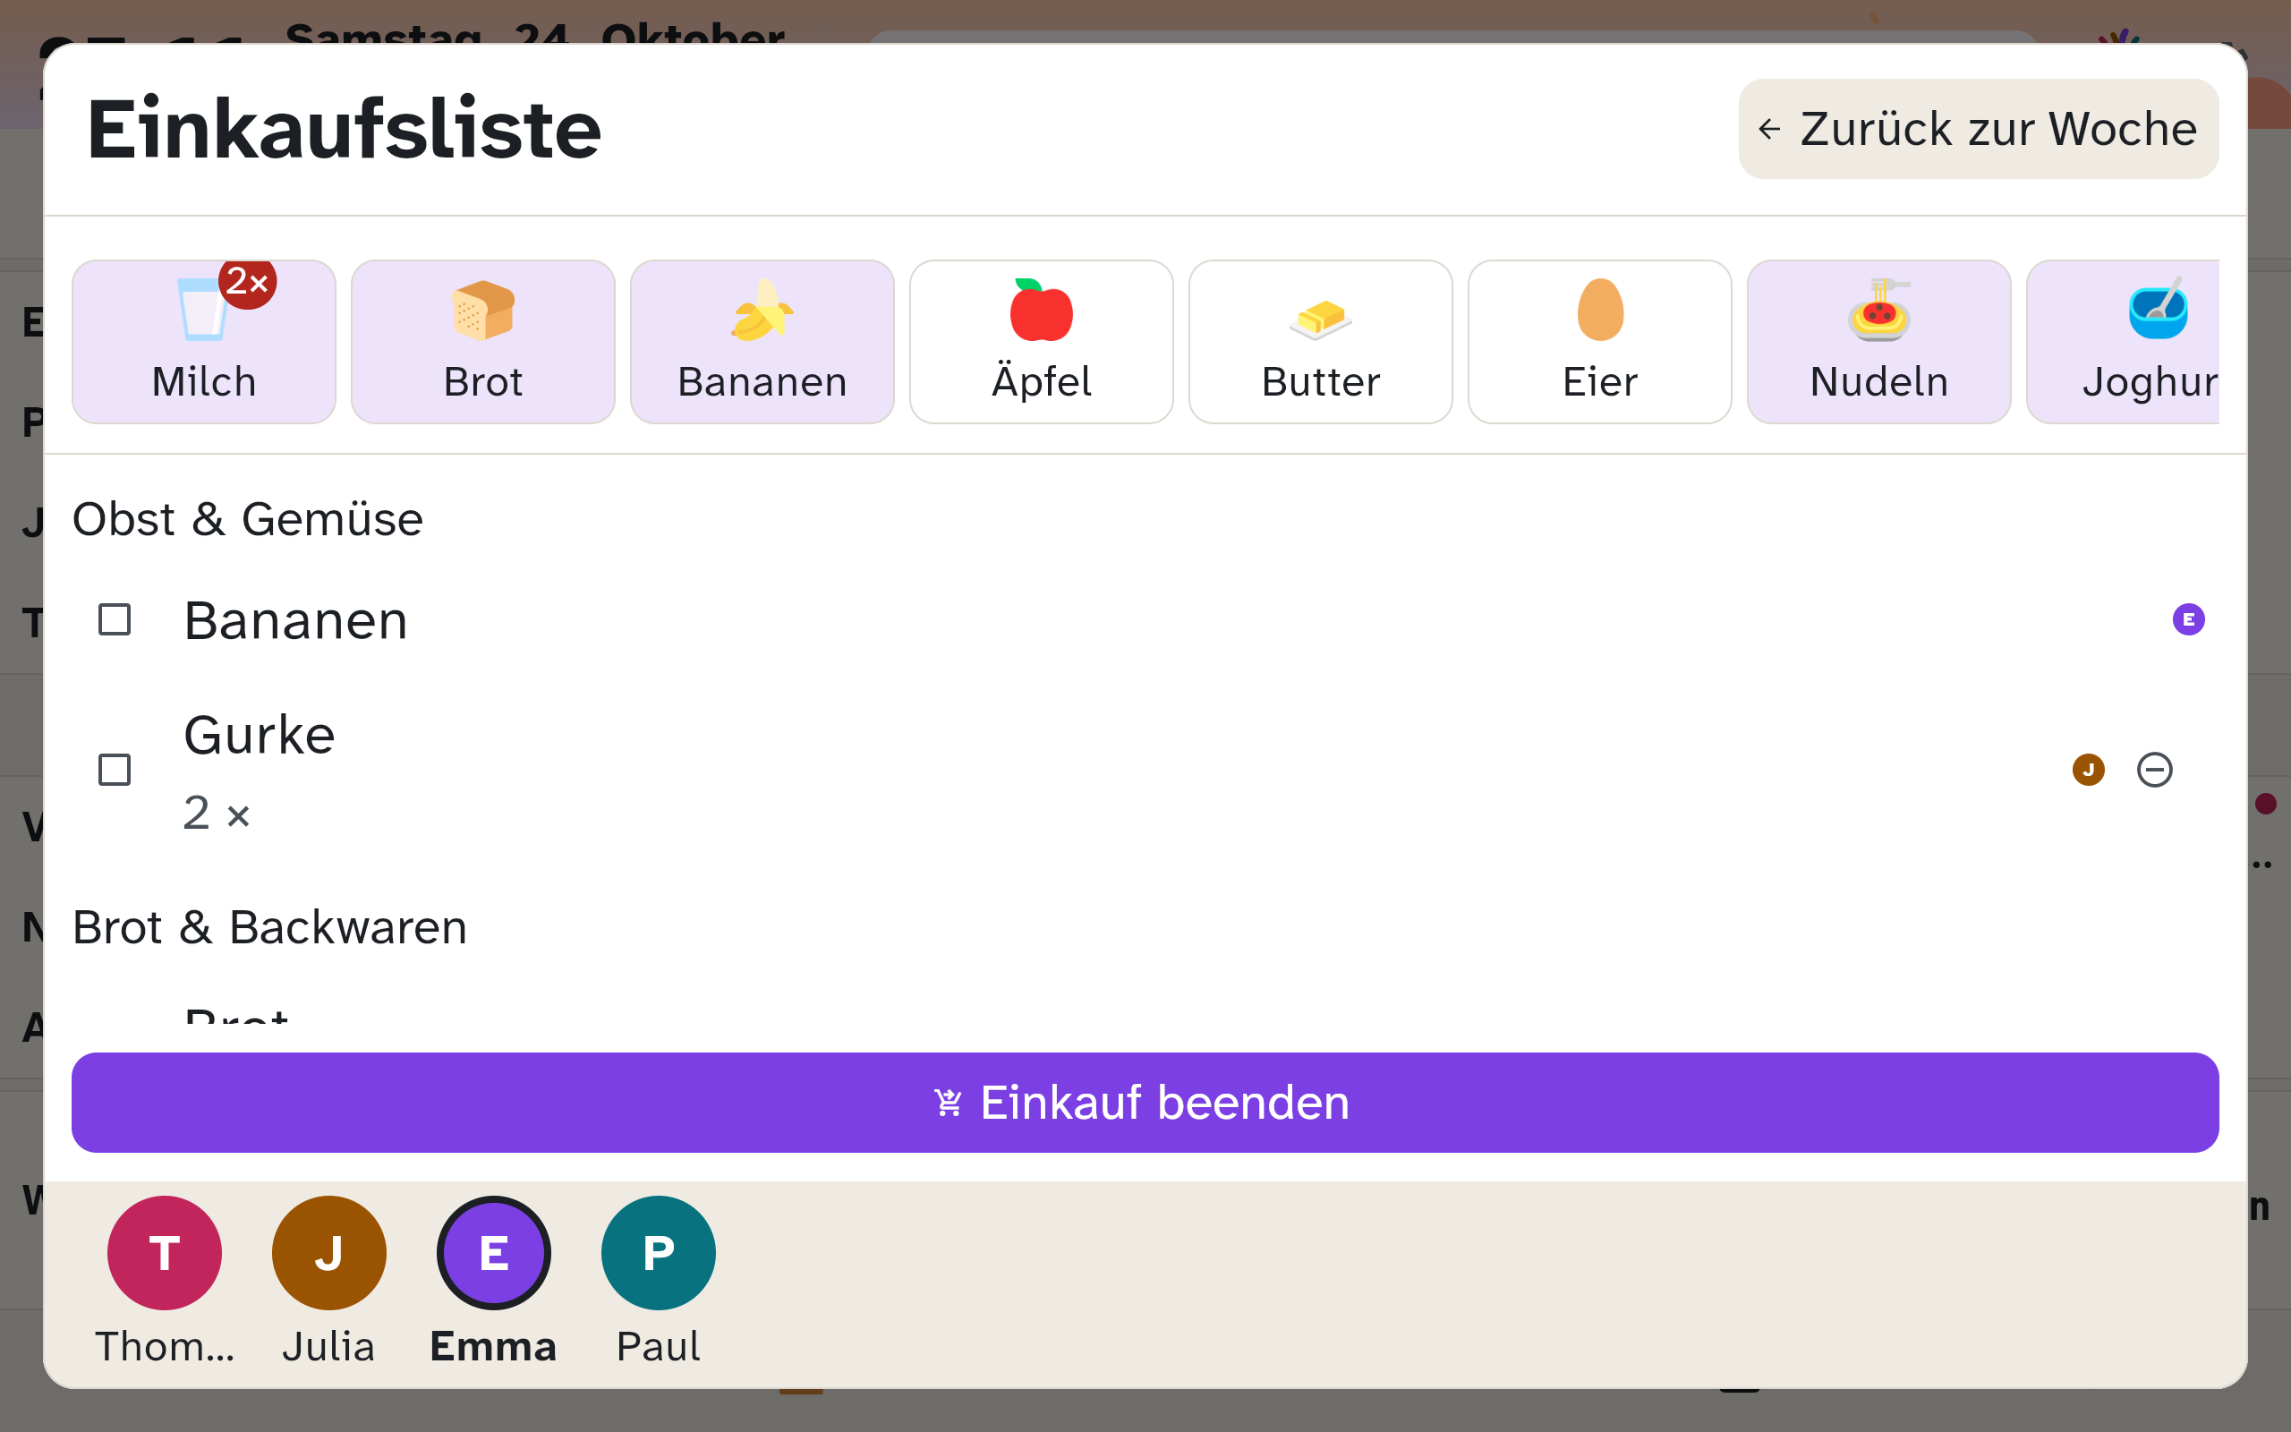Tap the Joghurt quick-add tile
This screenshot has height=1432, width=2291.
2124,342
